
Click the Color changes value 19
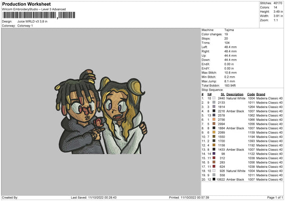tap(226, 34)
